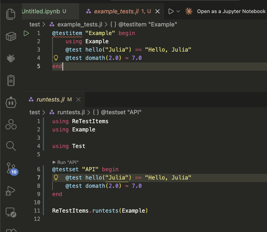Screen dimensions: 267x232
Task: Click 'end' on line 5 of example_tests.jl
Action: click(57, 66)
